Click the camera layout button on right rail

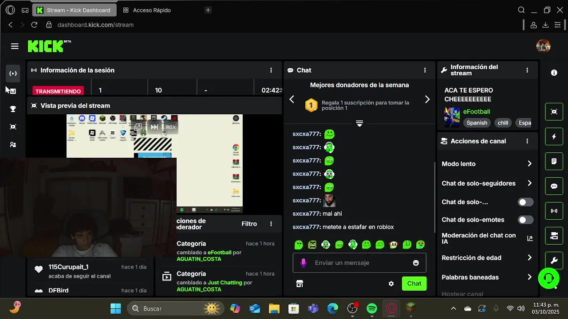click(x=554, y=236)
